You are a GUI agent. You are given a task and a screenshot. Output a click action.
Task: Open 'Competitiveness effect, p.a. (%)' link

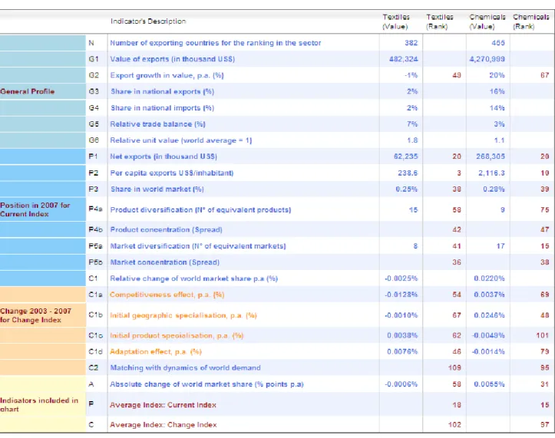tap(167, 295)
